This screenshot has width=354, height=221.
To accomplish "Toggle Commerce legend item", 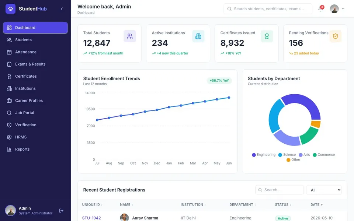I will click(324, 155).
